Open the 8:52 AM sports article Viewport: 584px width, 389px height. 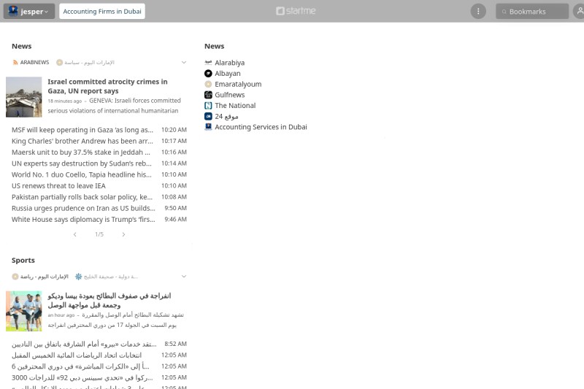click(x=84, y=344)
